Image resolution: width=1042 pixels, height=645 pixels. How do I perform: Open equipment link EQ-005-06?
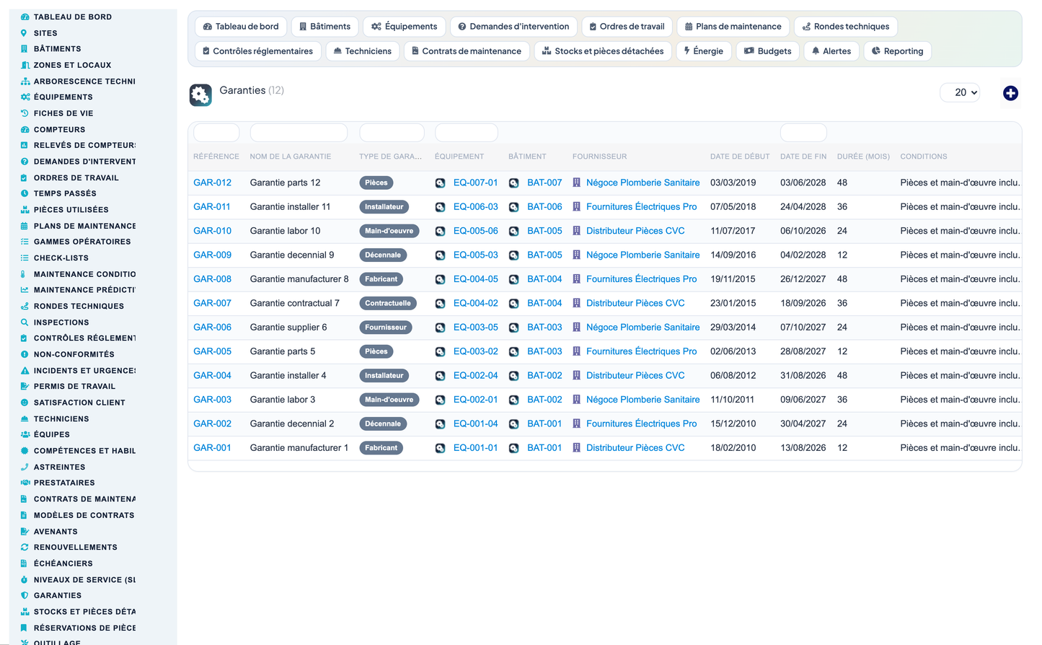point(475,231)
